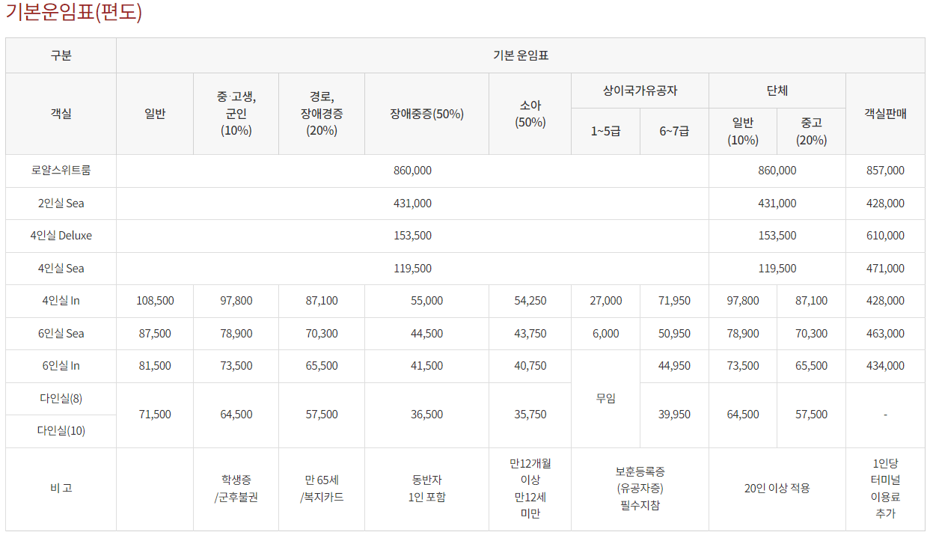Select the 6~7급 sub-header

674,131
